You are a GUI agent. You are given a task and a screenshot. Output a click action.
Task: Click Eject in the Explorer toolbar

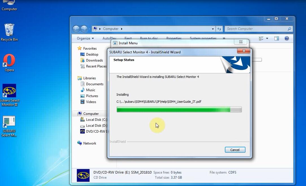click(x=128, y=38)
